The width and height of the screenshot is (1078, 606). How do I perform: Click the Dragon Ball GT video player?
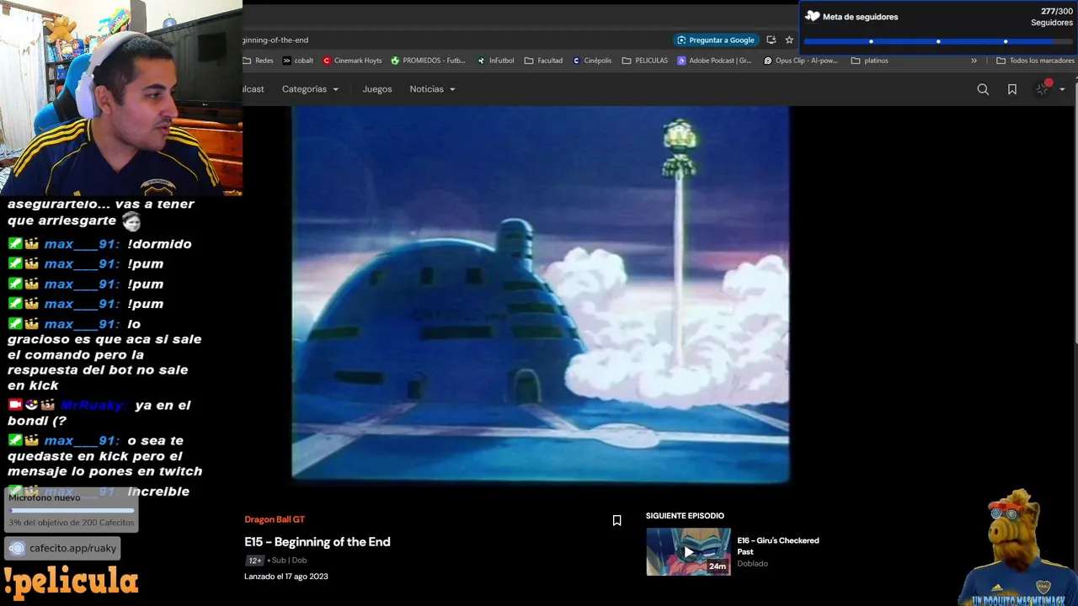540,295
